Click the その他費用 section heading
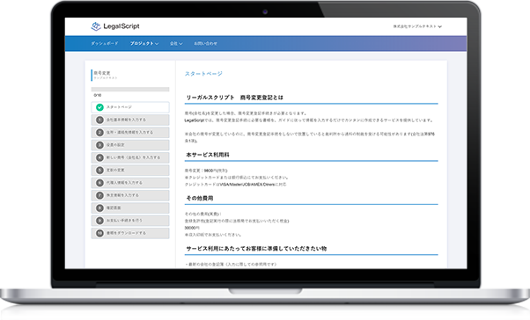Viewport: 530px width, 320px height. coord(200,199)
